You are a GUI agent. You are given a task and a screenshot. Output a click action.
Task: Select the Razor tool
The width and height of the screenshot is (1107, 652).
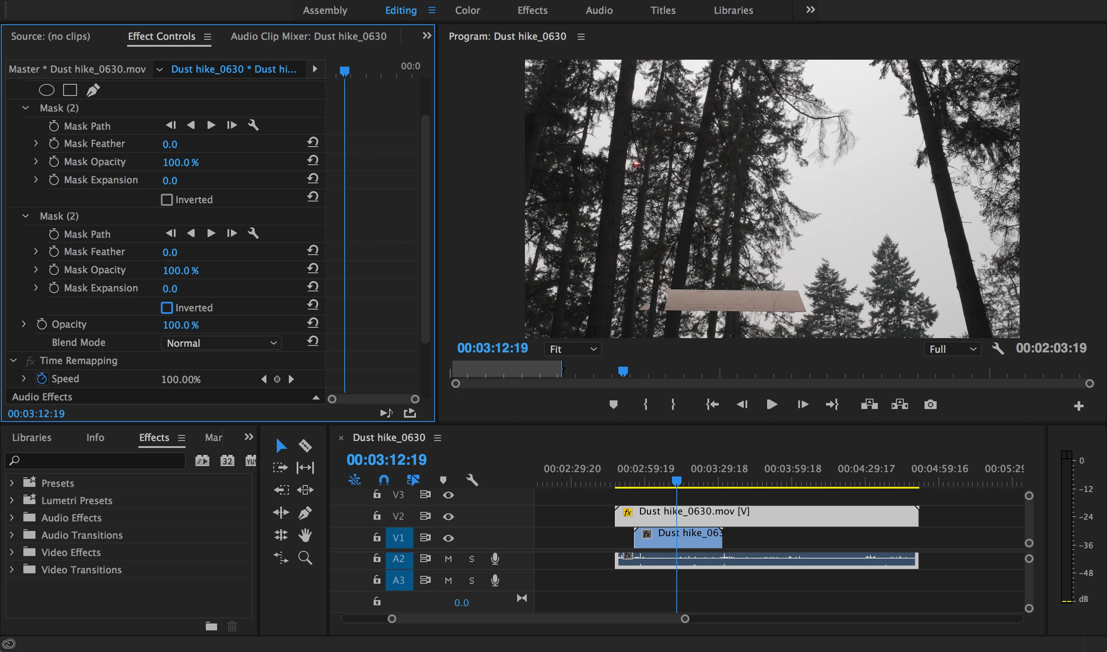(x=305, y=445)
